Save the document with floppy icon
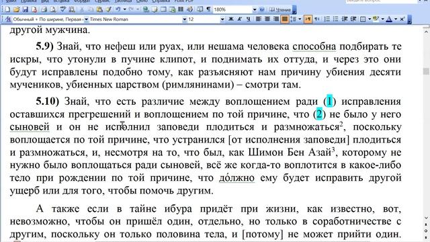 pos(26,9)
